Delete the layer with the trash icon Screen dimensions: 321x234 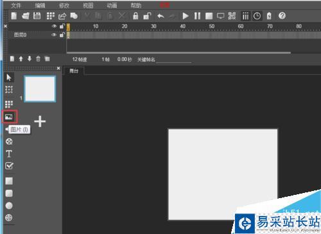tap(38, 58)
